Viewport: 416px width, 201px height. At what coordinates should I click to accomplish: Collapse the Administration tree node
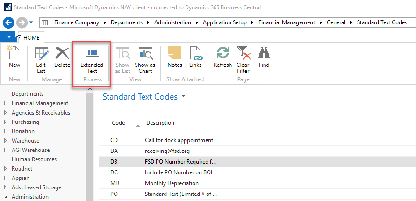6,197
